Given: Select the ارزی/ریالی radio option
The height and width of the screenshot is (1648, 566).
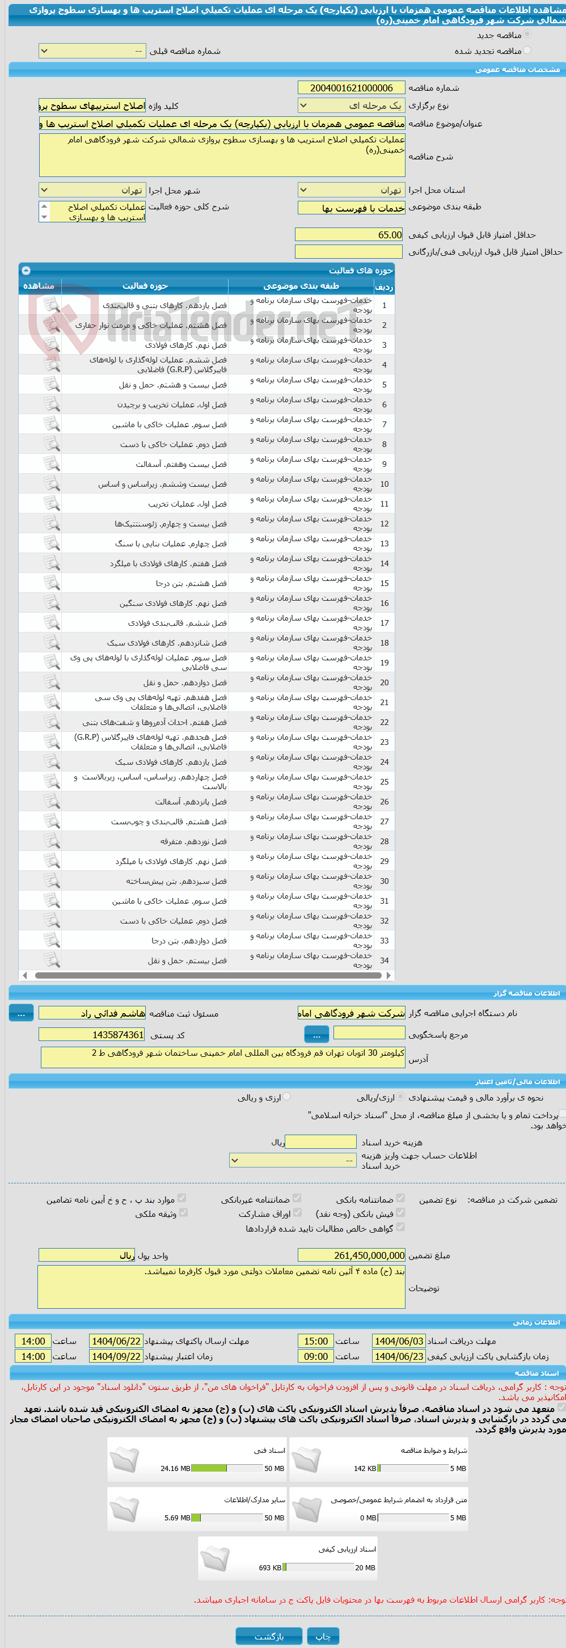Looking at the screenshot, I should (x=402, y=1097).
